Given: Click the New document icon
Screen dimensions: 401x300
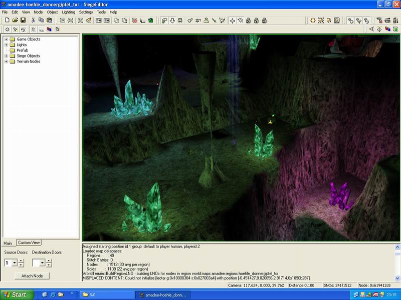Looking at the screenshot, I should coord(7,20).
